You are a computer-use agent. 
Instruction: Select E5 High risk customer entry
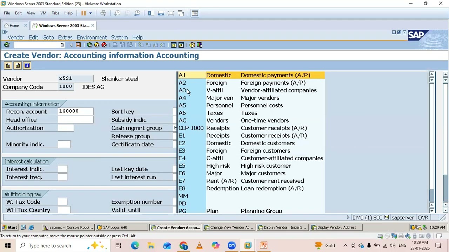[251, 166]
